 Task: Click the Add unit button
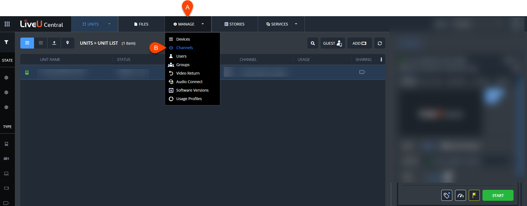pyautogui.click(x=359, y=43)
